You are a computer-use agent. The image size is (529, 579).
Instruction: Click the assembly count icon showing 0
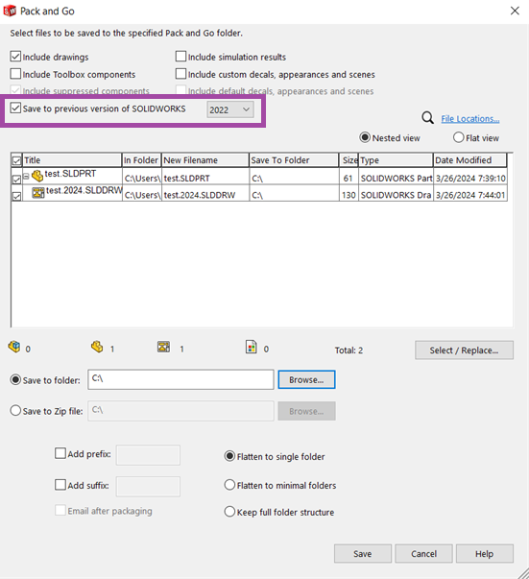pyautogui.click(x=14, y=347)
